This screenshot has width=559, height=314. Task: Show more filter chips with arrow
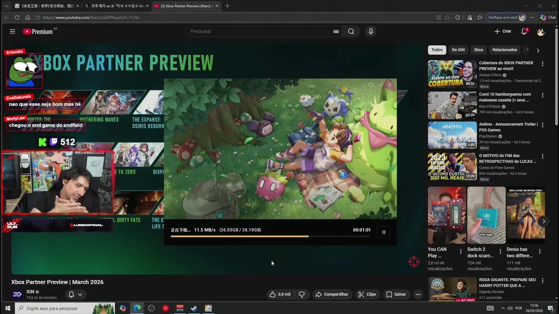538,50
